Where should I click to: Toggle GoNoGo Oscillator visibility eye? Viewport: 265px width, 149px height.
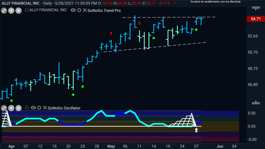pos(33,108)
